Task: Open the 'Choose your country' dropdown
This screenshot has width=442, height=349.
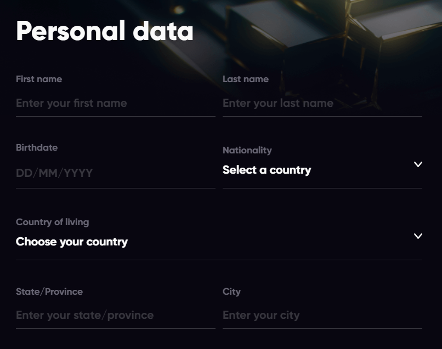Action: tap(72, 242)
